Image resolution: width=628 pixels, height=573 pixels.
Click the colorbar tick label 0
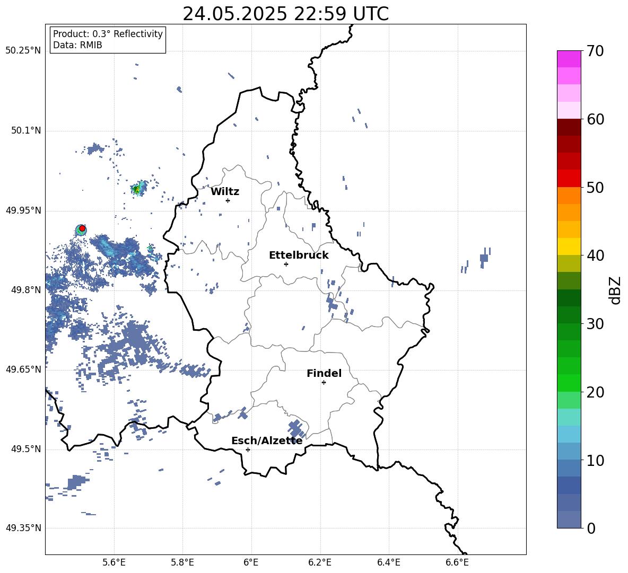pos(591,528)
